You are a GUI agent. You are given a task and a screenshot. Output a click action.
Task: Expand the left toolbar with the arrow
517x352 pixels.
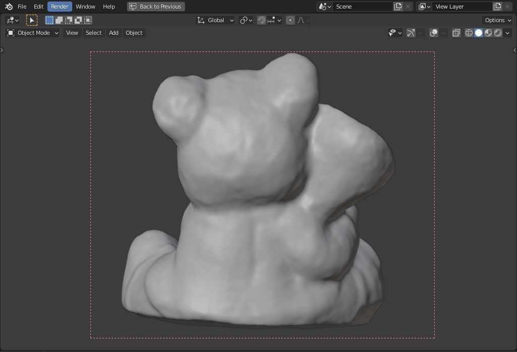pyautogui.click(x=2, y=50)
